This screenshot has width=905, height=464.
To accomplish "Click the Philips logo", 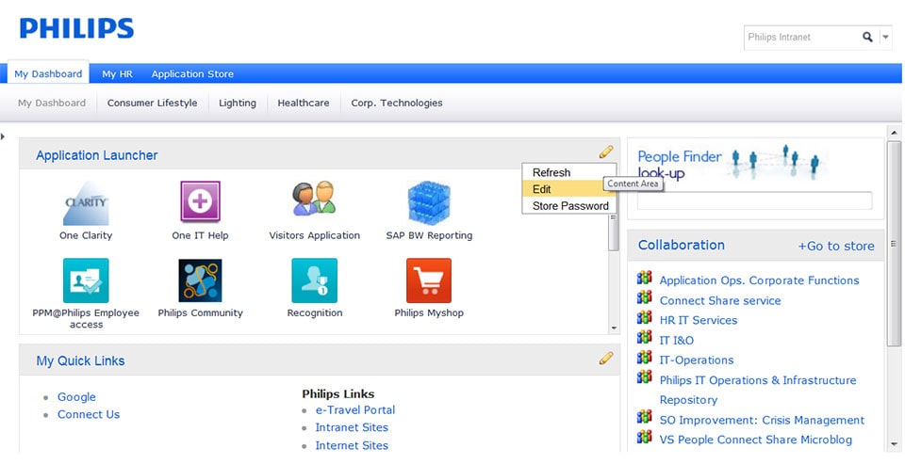I will (x=76, y=28).
